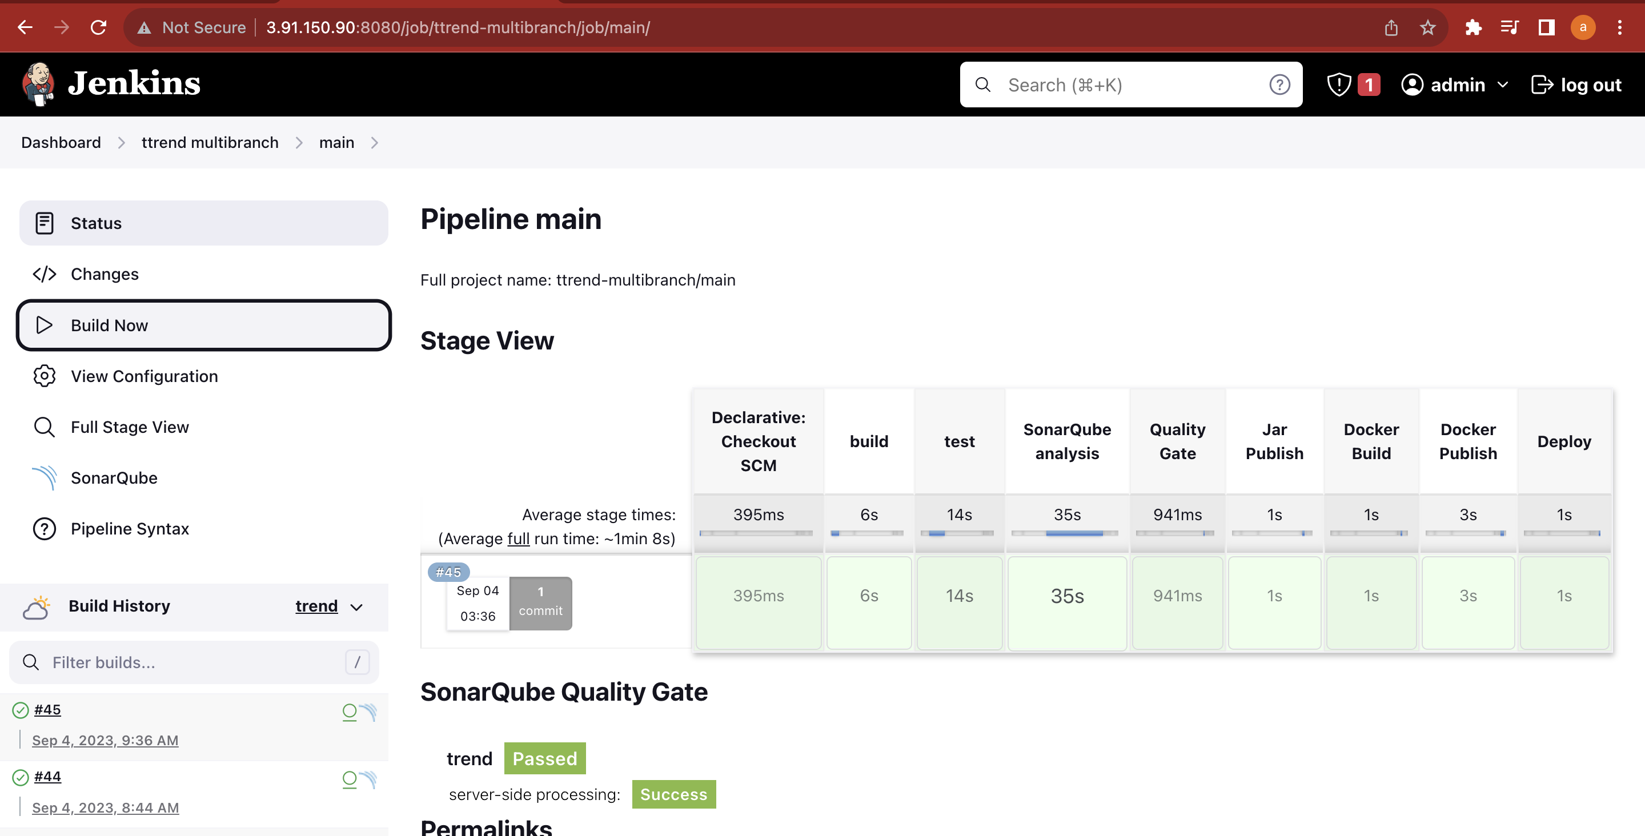The height and width of the screenshot is (836, 1645).
Task: Open Changes in the sidebar
Action: tap(104, 274)
